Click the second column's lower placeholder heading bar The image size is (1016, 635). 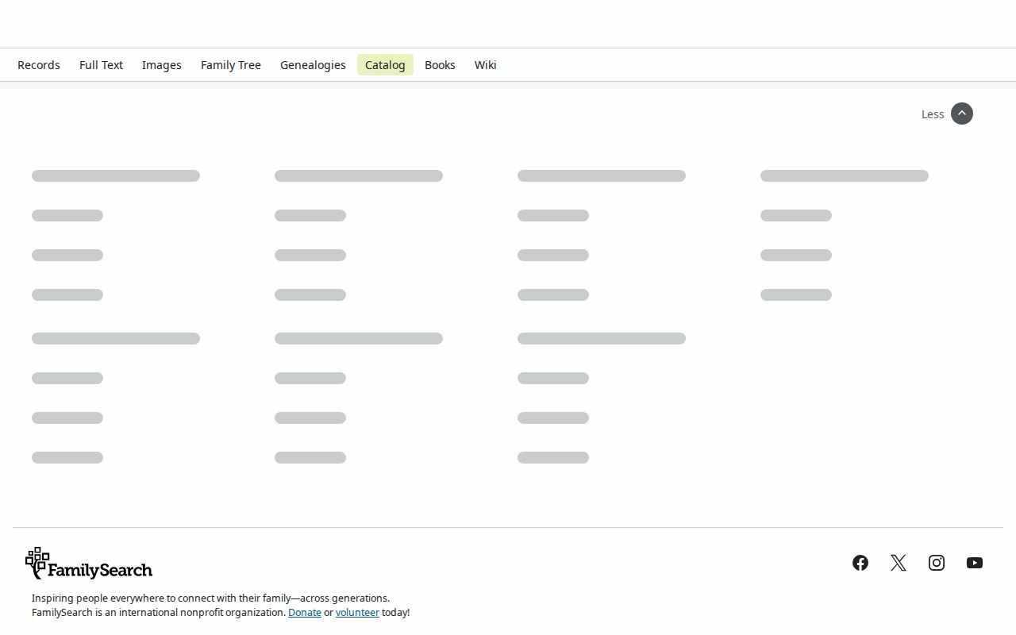coord(359,338)
